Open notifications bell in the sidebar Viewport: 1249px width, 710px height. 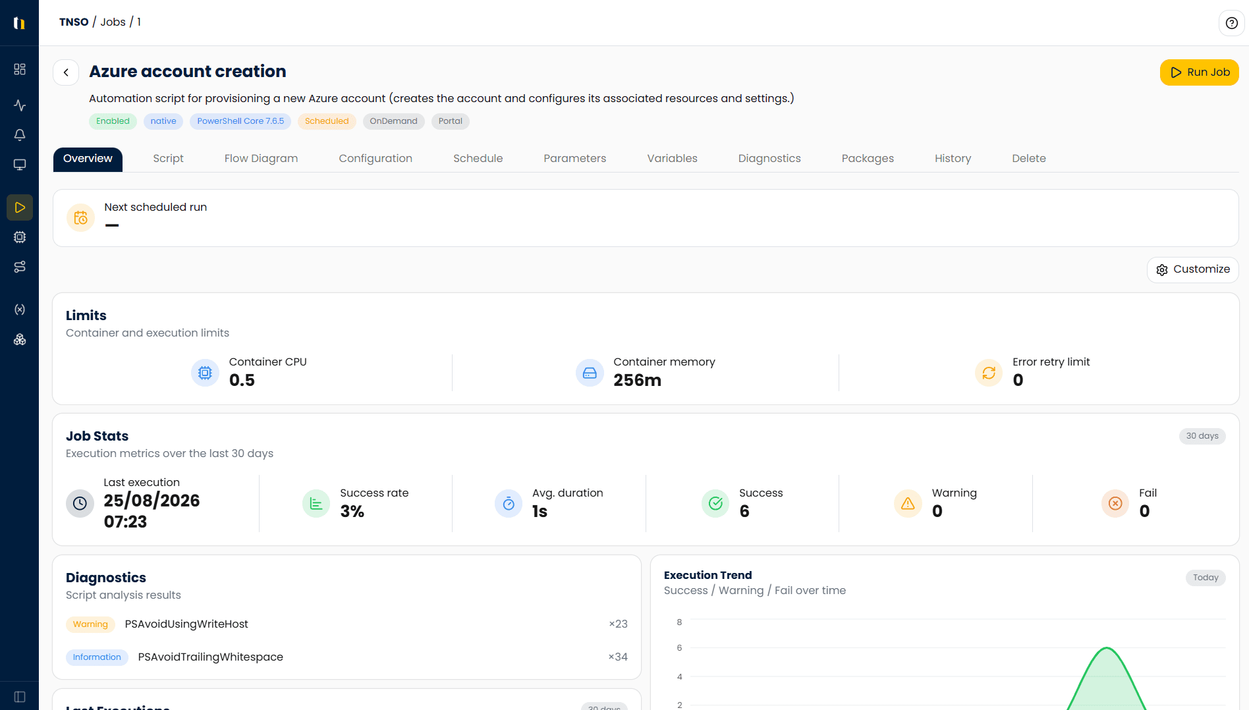pos(20,135)
